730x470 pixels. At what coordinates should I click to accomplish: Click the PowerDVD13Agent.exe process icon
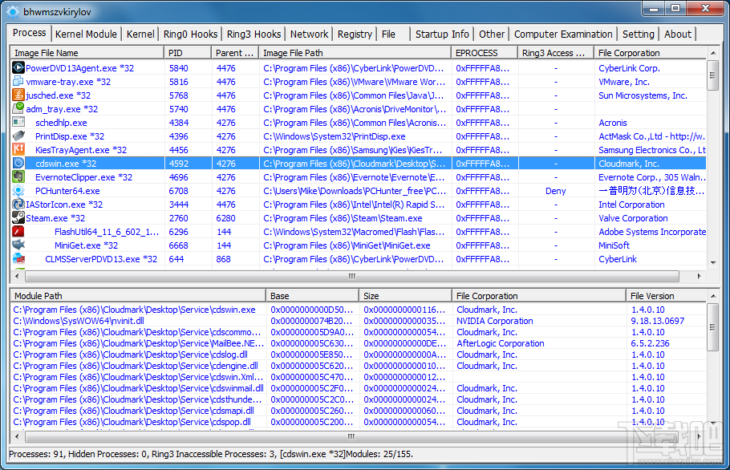tap(18, 68)
